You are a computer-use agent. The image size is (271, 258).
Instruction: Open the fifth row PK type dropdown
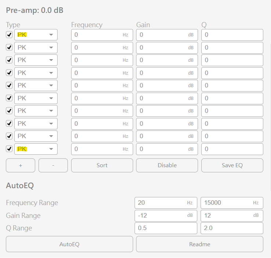pyautogui.click(x=36, y=85)
